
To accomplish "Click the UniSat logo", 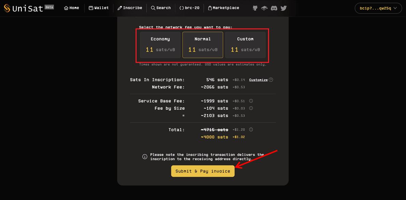I will coord(23,8).
